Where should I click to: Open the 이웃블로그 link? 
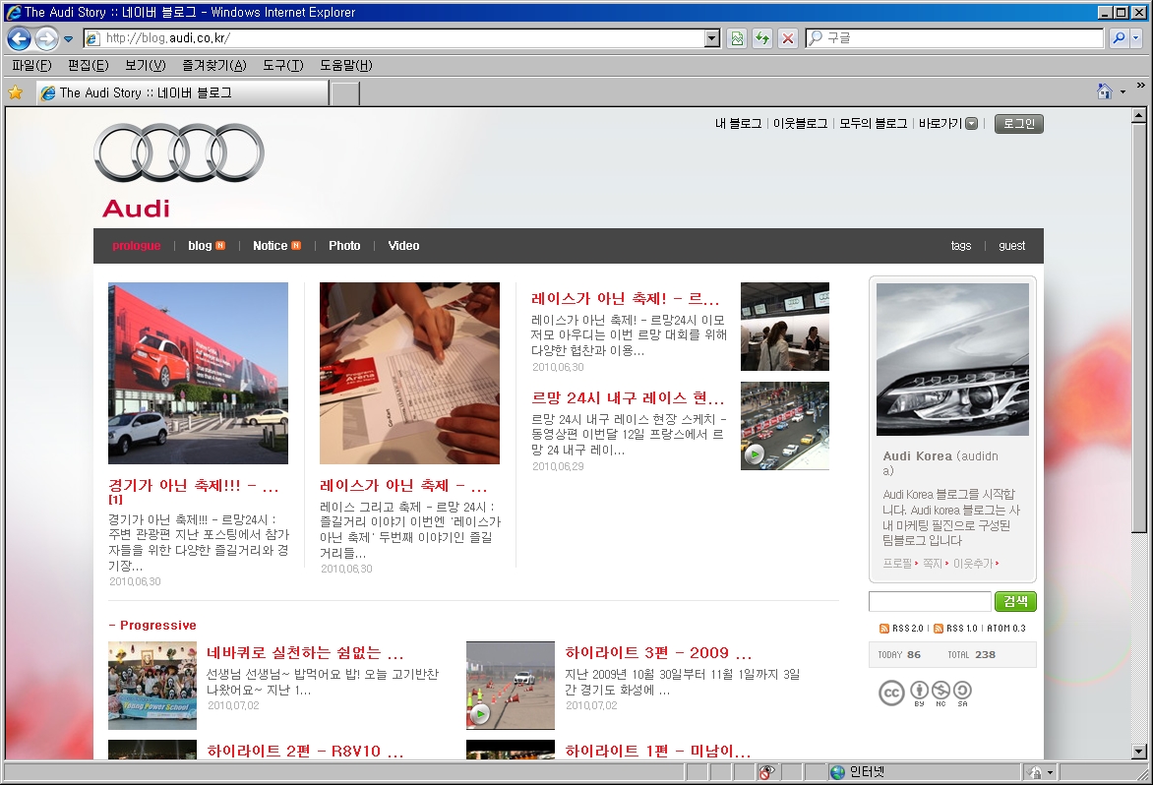800,124
